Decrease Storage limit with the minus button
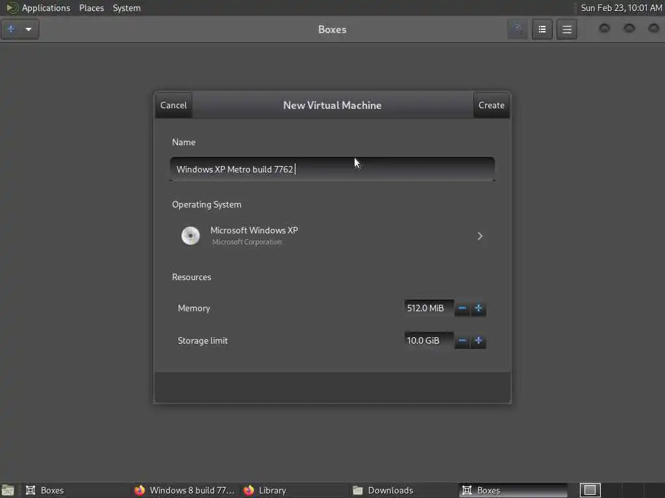 [462, 341]
